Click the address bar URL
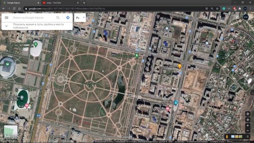254x143 pixels. click(67, 9)
